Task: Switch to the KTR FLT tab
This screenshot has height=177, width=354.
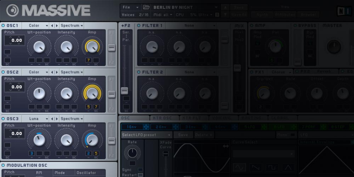Action: pyautogui.click(x=194, y=118)
